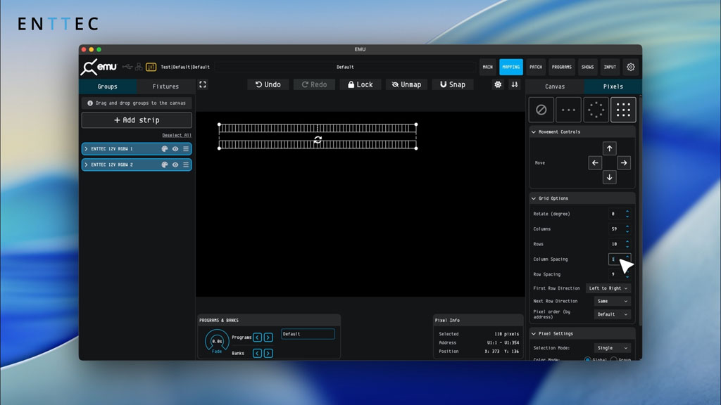Toggle visibility of ENTTEC 12V RGBW 1
This screenshot has width=721, height=405.
point(175,149)
